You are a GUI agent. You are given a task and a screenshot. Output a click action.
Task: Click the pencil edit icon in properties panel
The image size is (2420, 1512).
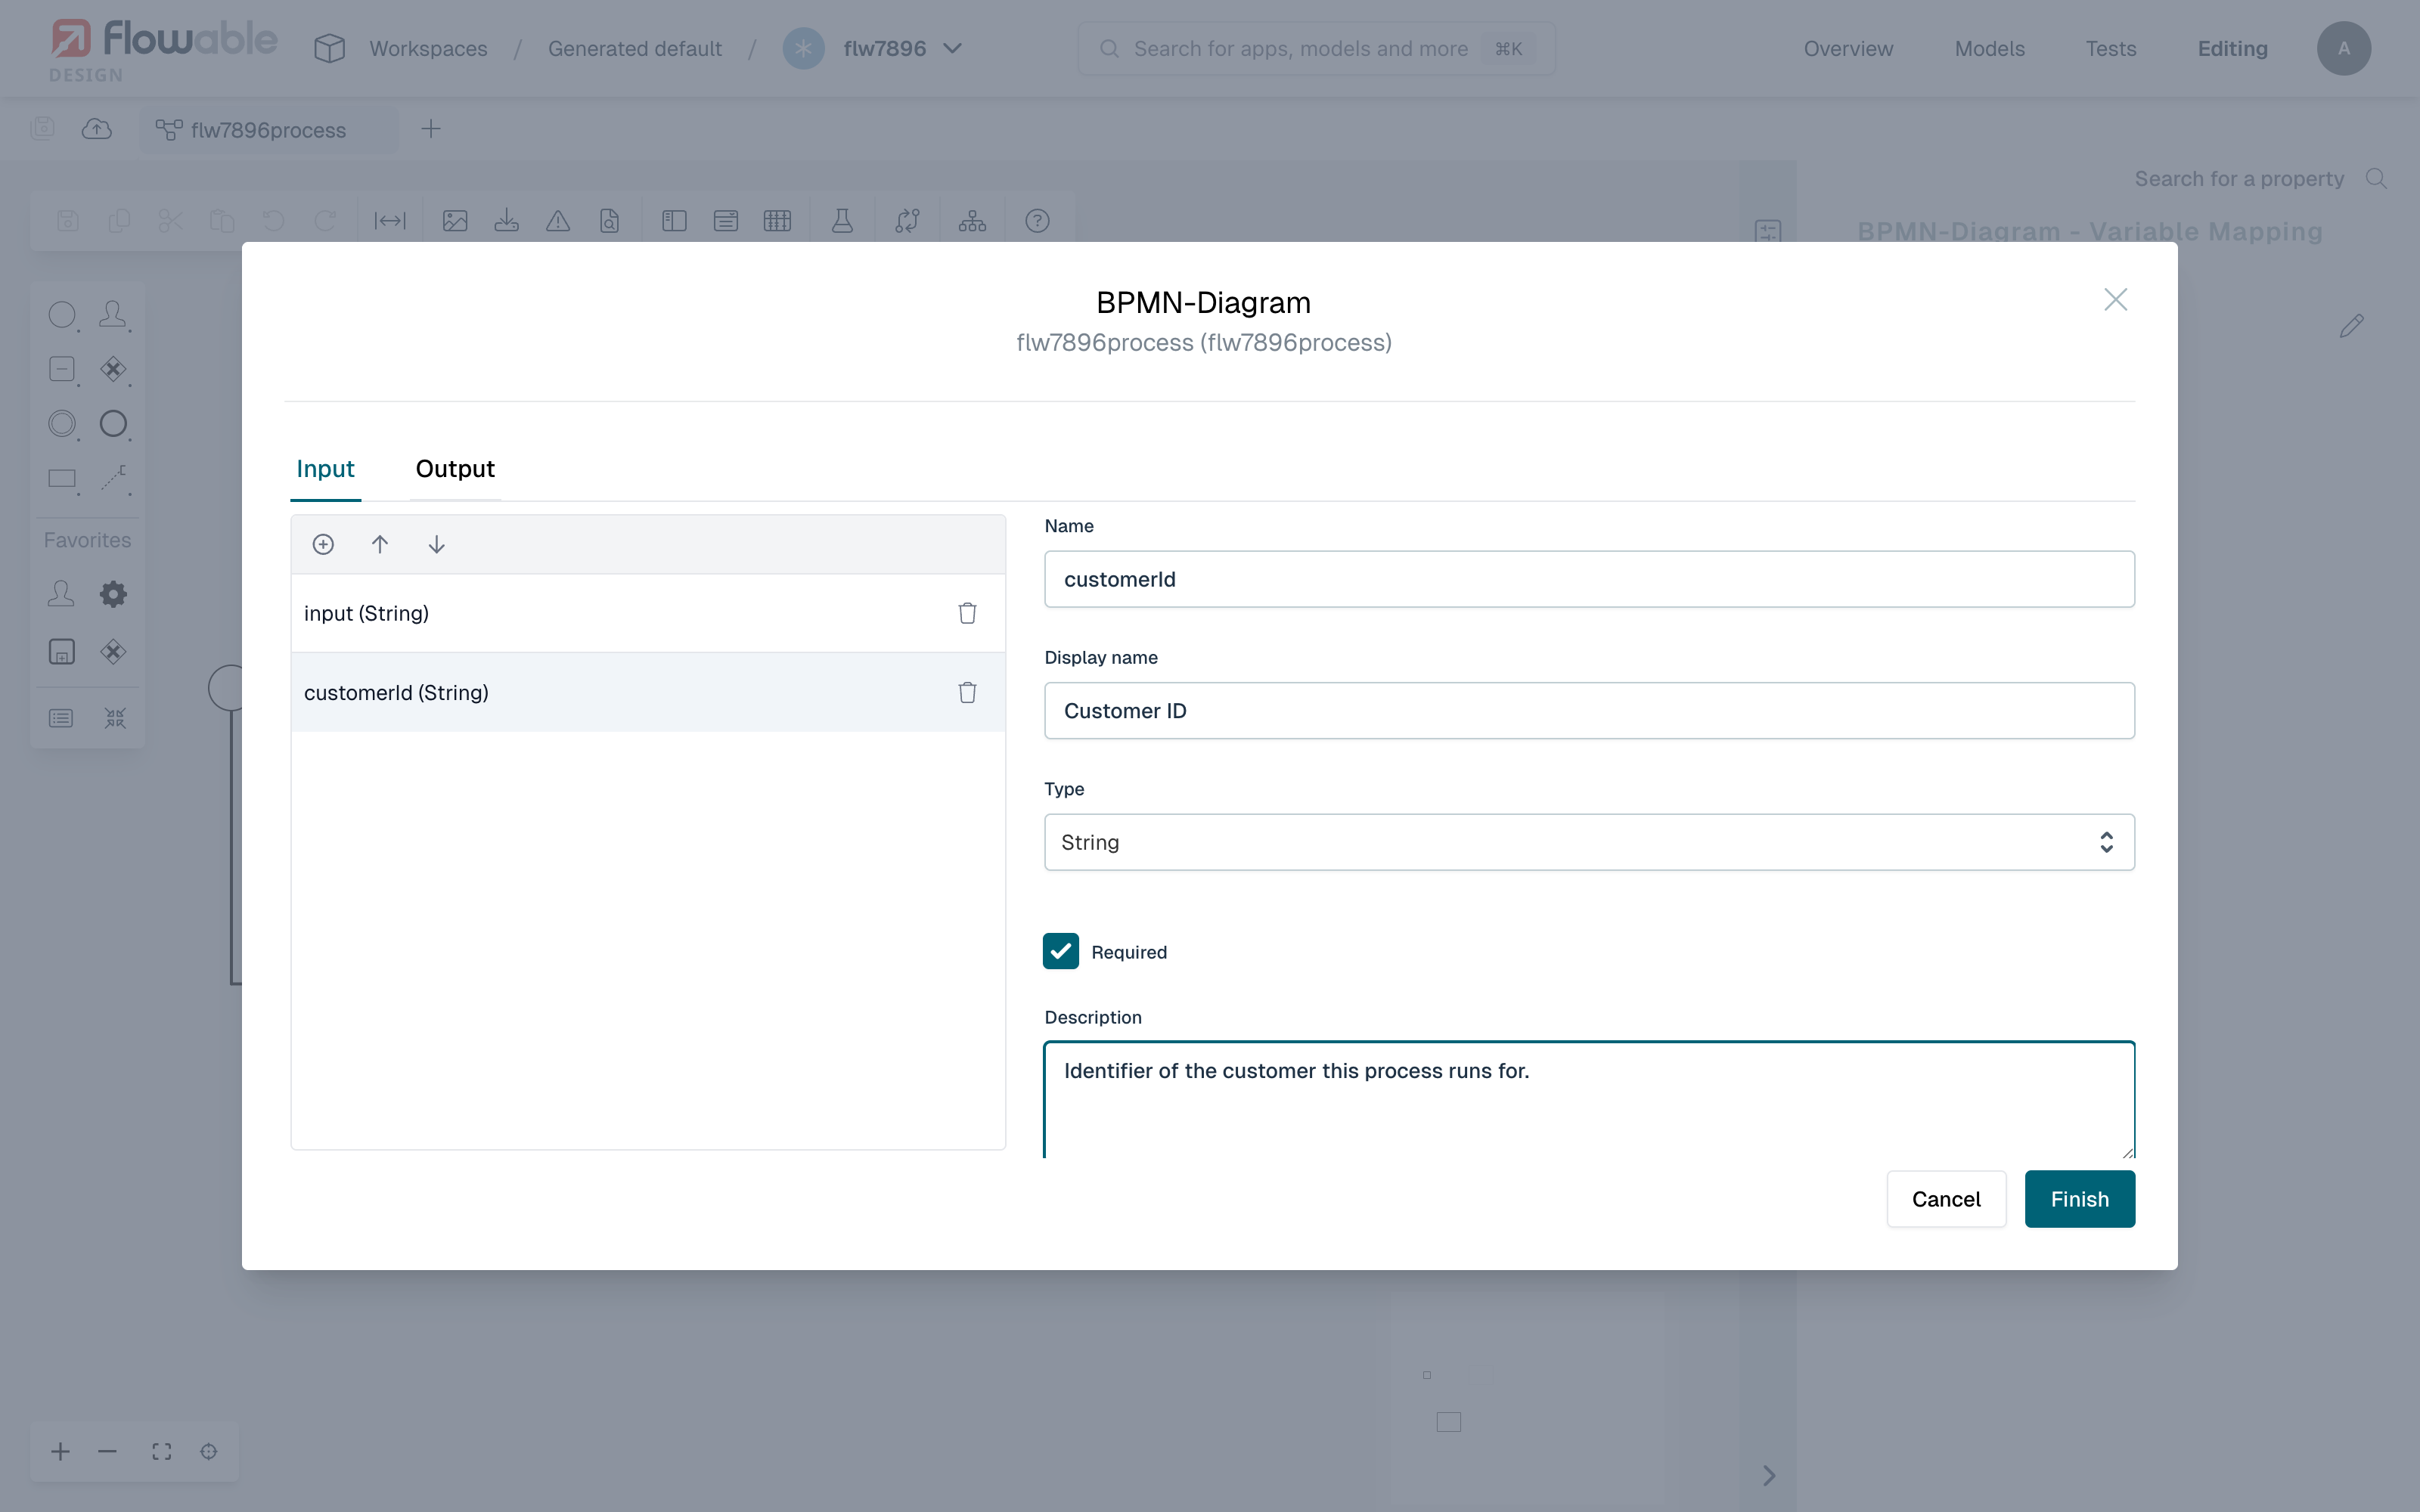click(x=2351, y=326)
